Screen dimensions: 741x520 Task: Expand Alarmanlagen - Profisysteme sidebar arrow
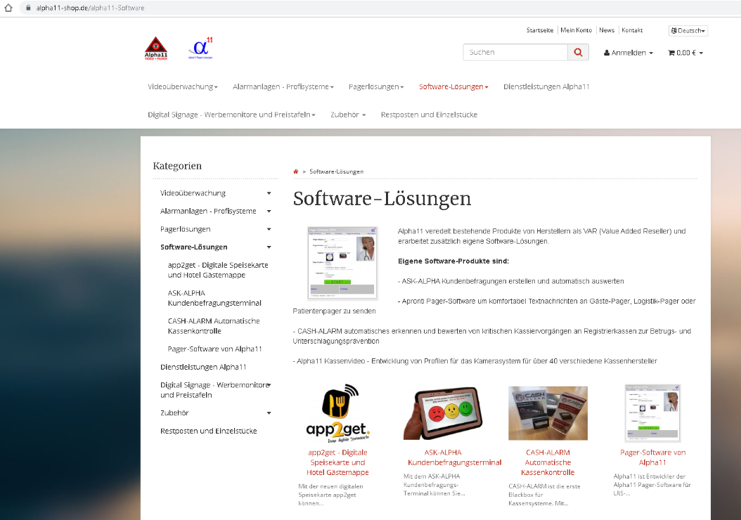point(269,211)
